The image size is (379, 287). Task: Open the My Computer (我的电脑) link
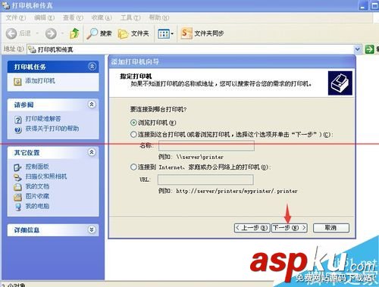(37, 206)
